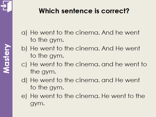Screen dimensions: 156x117
Task: Click the 'Which sentence is correct?' heading
Action: tap(84, 11)
